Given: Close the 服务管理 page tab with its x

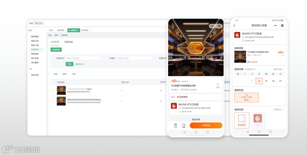Looking at the screenshot, I should click(65, 30).
